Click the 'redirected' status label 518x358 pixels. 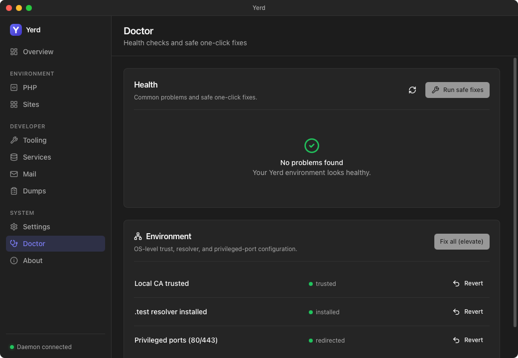pyautogui.click(x=330, y=341)
